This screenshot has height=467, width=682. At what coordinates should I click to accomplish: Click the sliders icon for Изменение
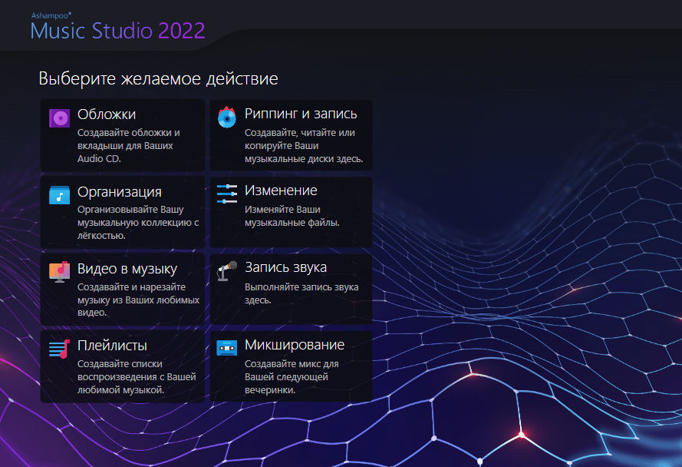tap(226, 194)
